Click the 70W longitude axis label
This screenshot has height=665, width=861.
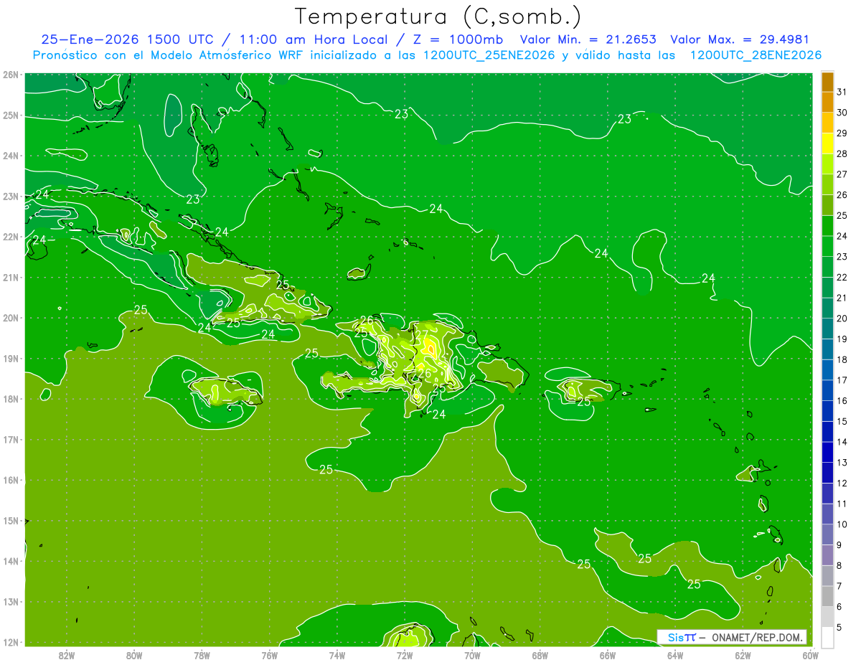[472, 655]
